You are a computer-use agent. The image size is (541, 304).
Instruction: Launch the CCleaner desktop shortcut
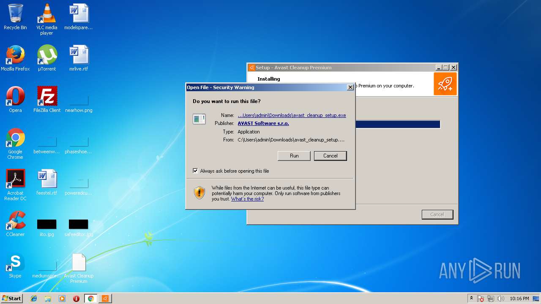coord(15,224)
